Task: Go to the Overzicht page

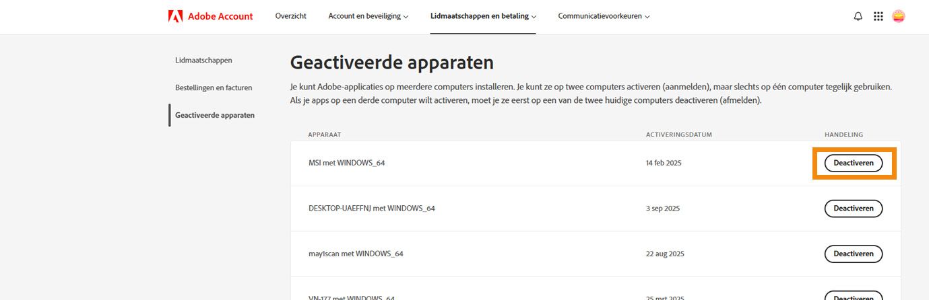Action: click(290, 16)
